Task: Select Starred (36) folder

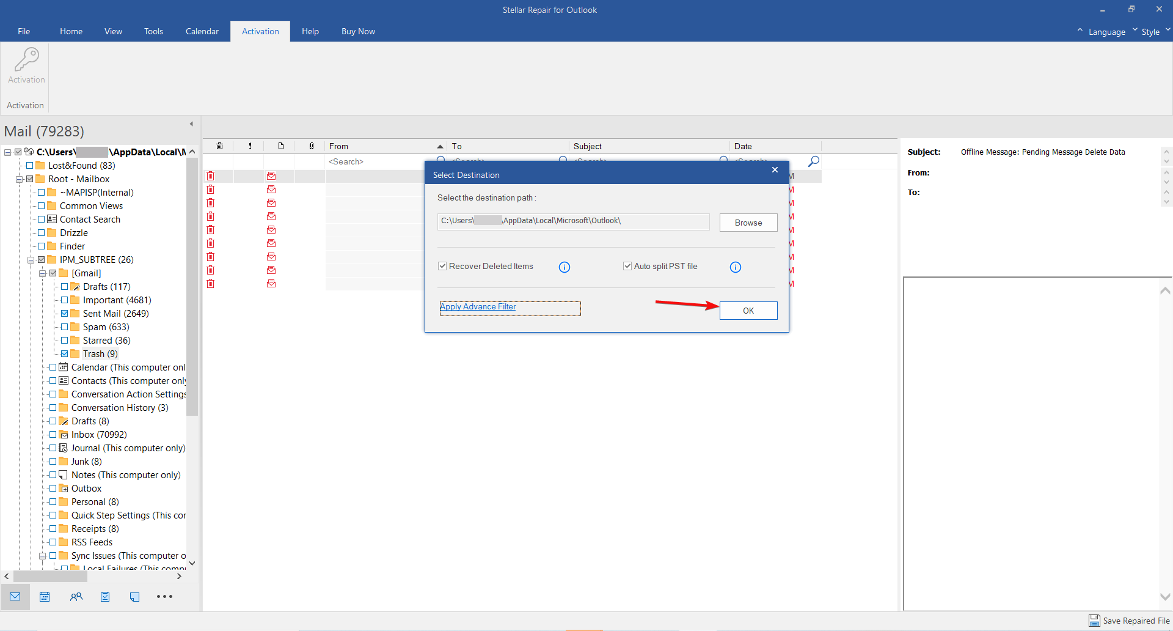Action: 106,341
